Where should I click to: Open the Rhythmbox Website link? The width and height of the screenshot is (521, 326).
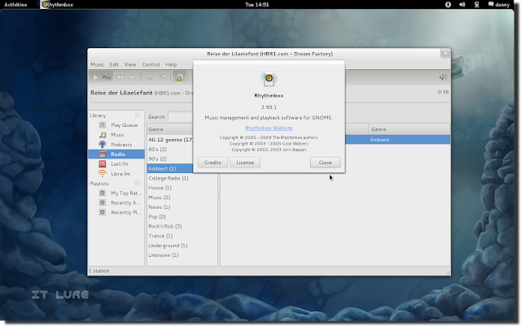(x=269, y=128)
